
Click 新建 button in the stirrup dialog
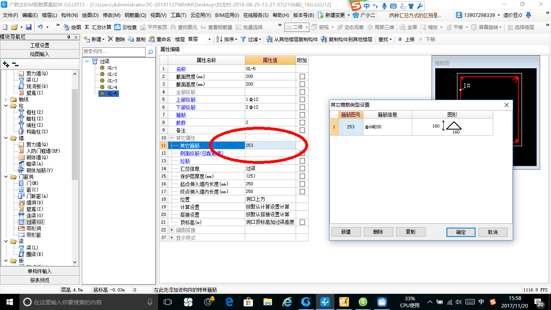click(x=346, y=232)
